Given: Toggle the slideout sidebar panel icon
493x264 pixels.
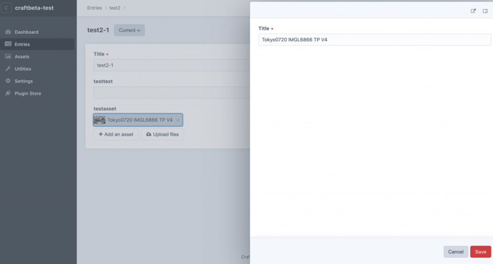Looking at the screenshot, I should click(485, 10).
